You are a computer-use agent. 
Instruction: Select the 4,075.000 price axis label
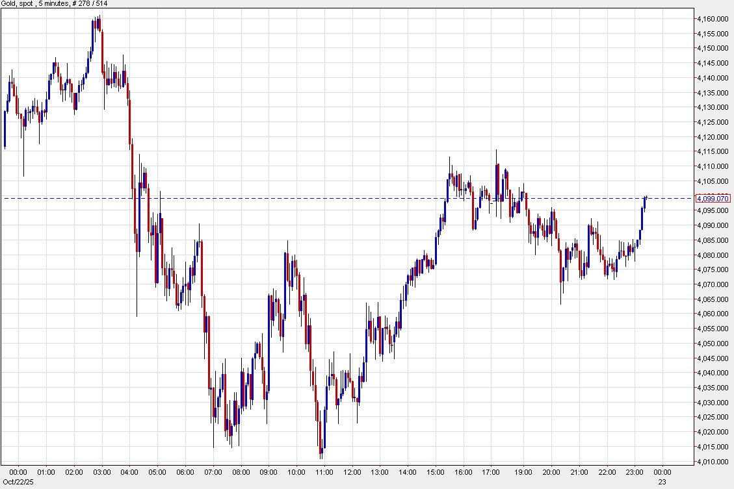coord(713,270)
